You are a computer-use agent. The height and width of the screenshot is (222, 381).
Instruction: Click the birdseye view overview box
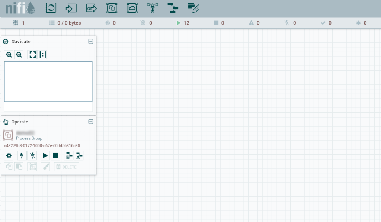(48, 81)
